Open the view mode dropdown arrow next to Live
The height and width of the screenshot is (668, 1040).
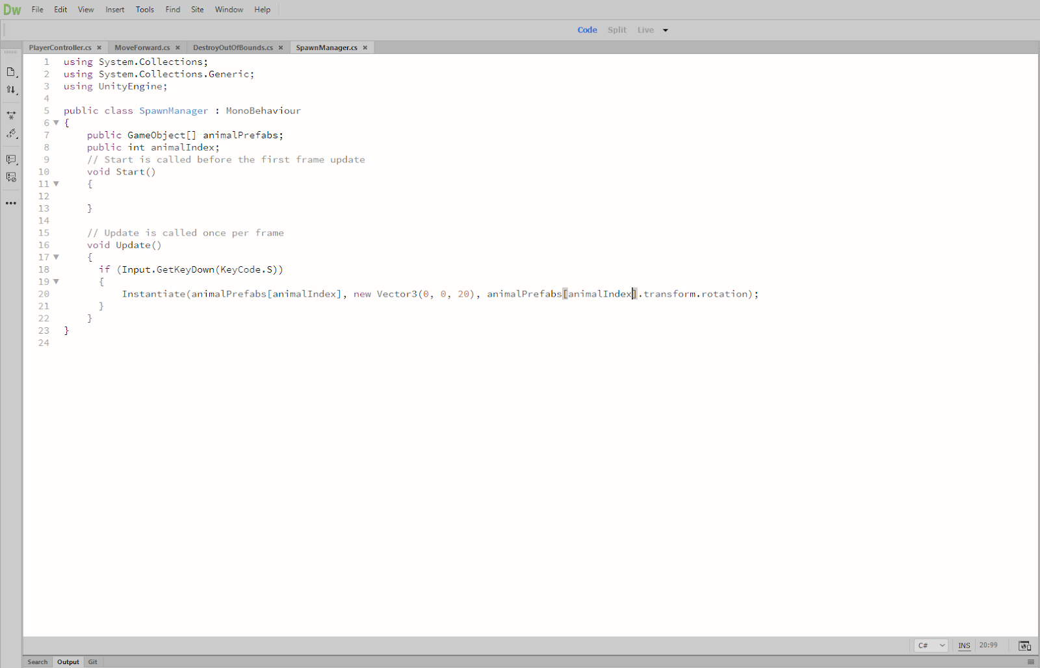tap(666, 31)
